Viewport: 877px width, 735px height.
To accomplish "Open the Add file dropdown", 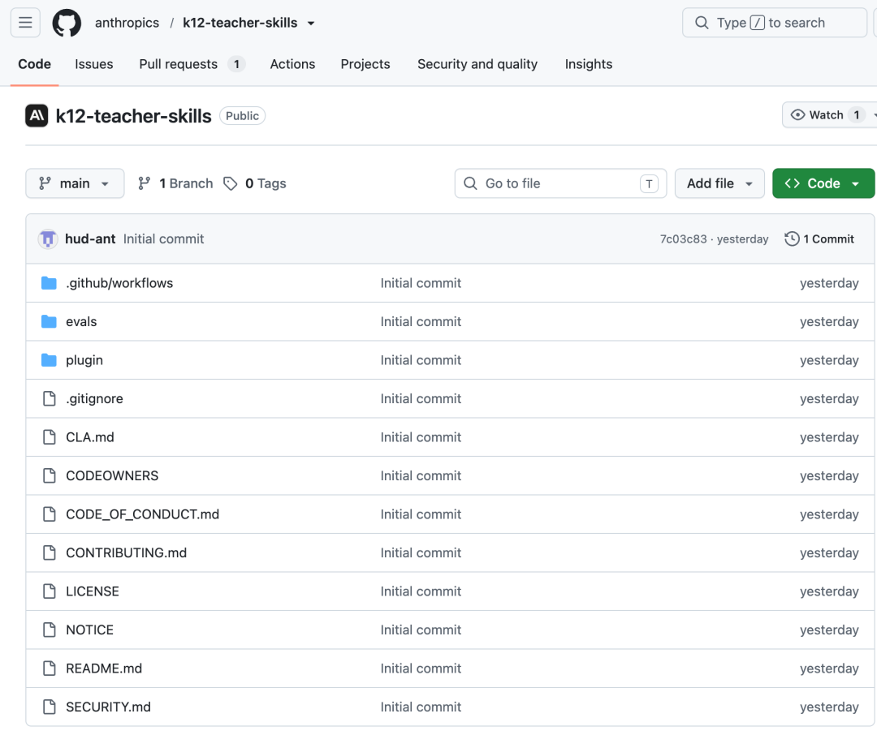I will pyautogui.click(x=719, y=183).
